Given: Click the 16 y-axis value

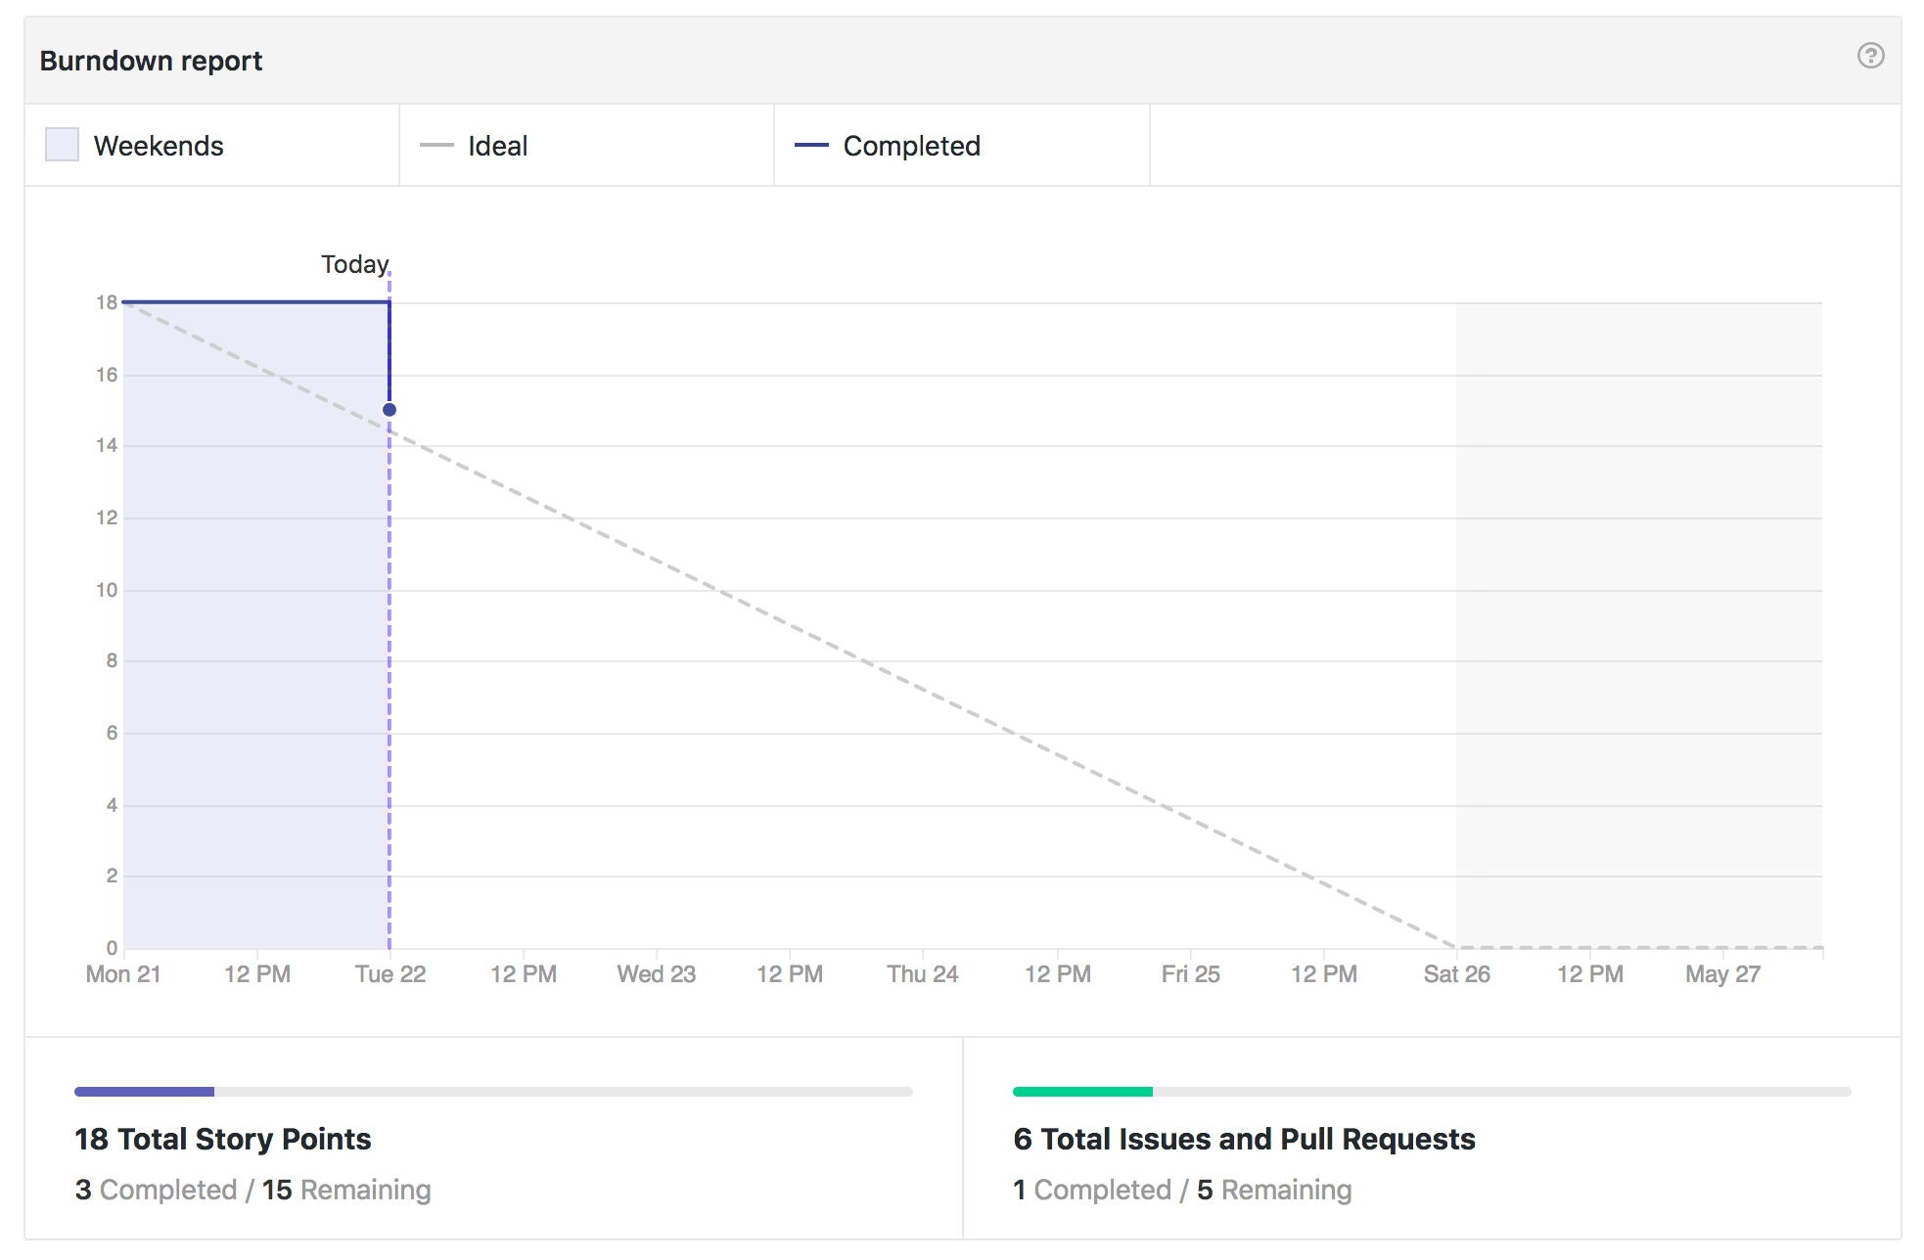Looking at the screenshot, I should click(107, 375).
